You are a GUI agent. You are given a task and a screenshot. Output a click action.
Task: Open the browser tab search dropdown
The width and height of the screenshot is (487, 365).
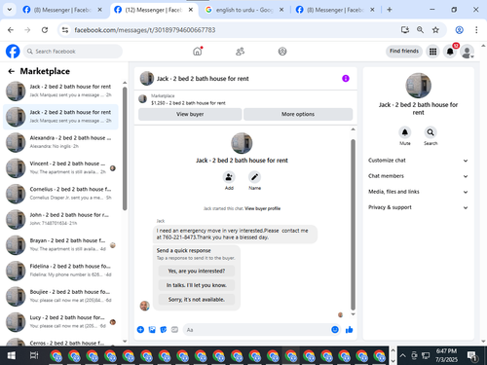click(10, 10)
